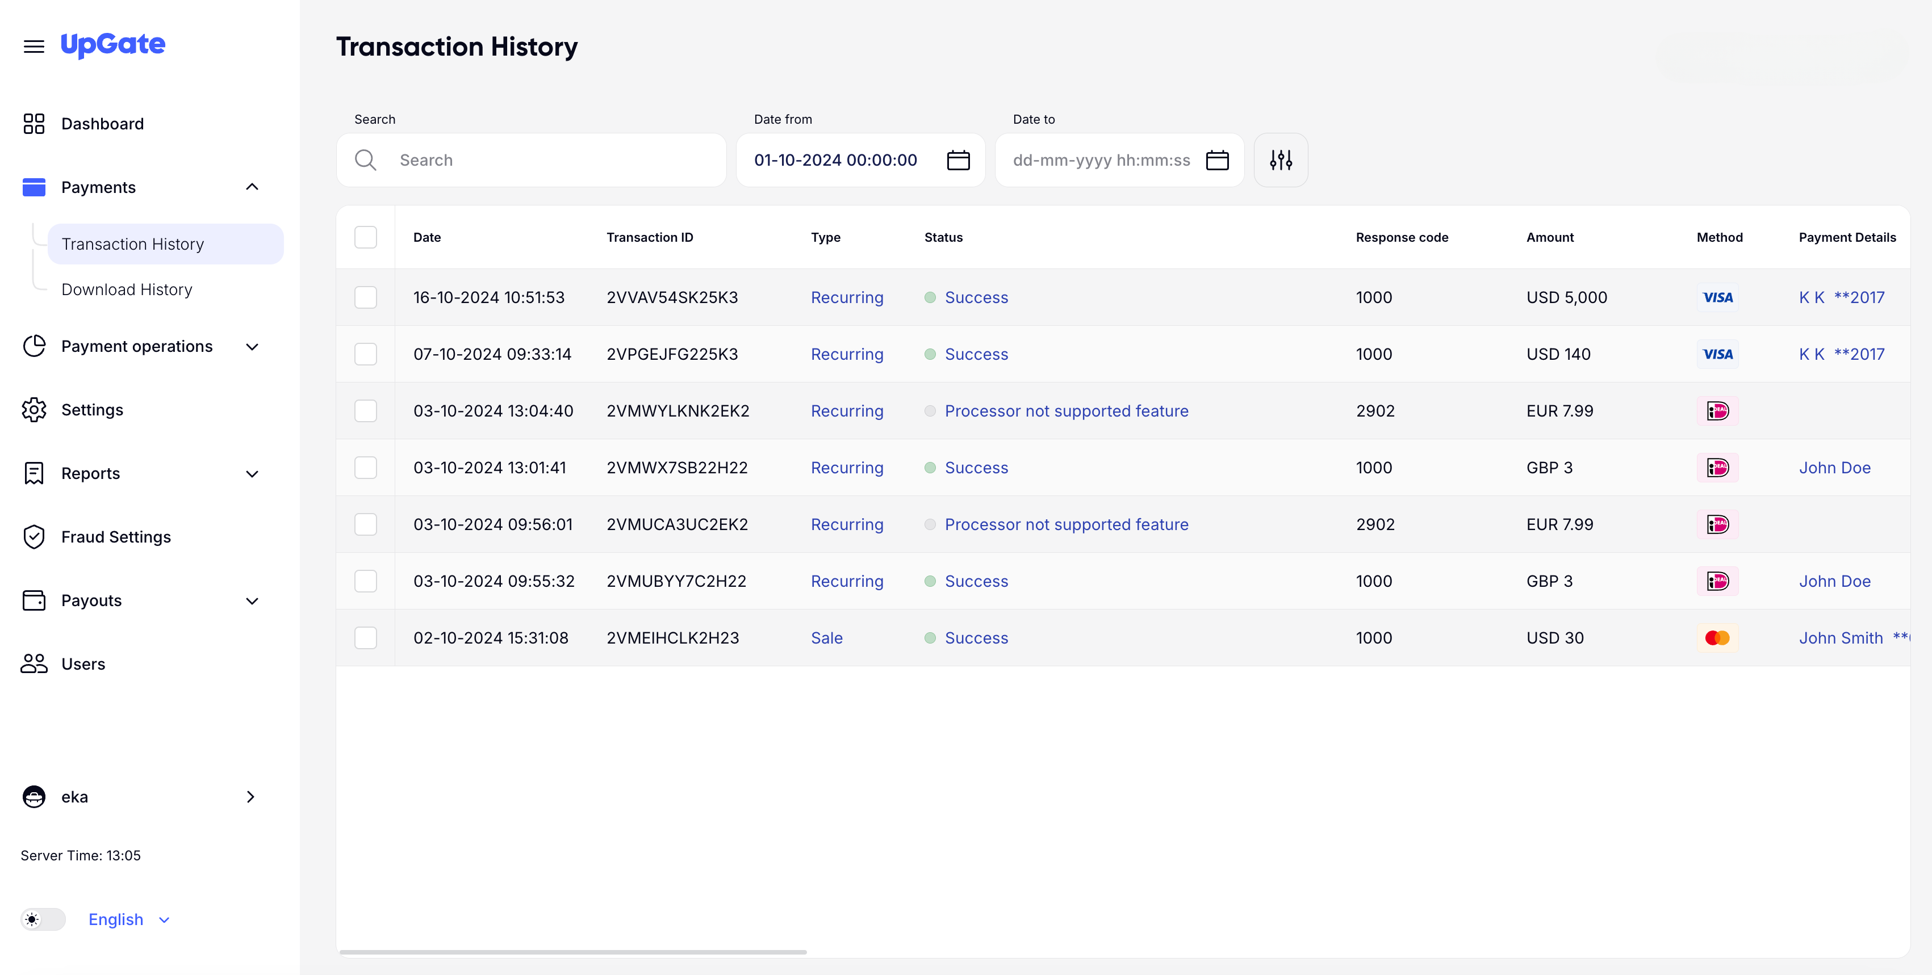Click the Dashboard grid icon
The width and height of the screenshot is (1932, 975).
pyautogui.click(x=34, y=124)
